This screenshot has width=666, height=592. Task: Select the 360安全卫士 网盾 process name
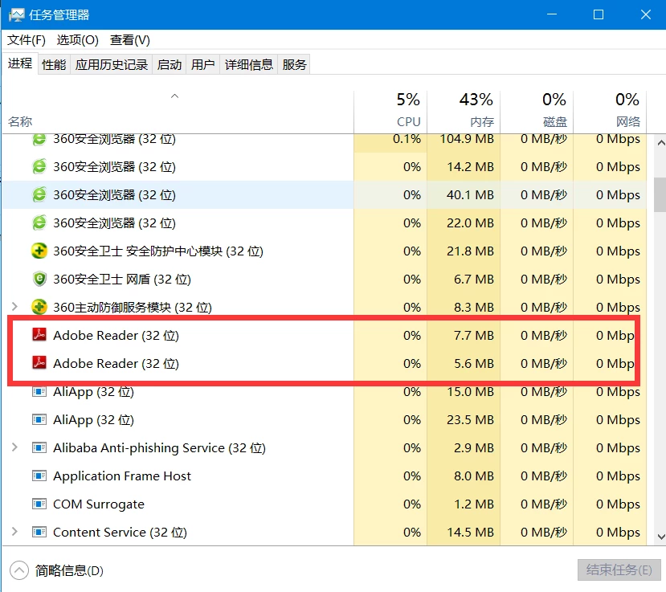[122, 279]
